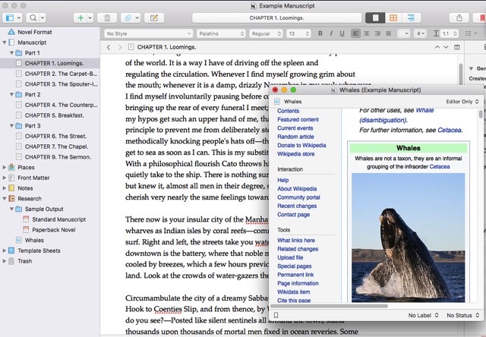Open the font size 13 combo box
The image size is (486, 337).
[298, 33]
